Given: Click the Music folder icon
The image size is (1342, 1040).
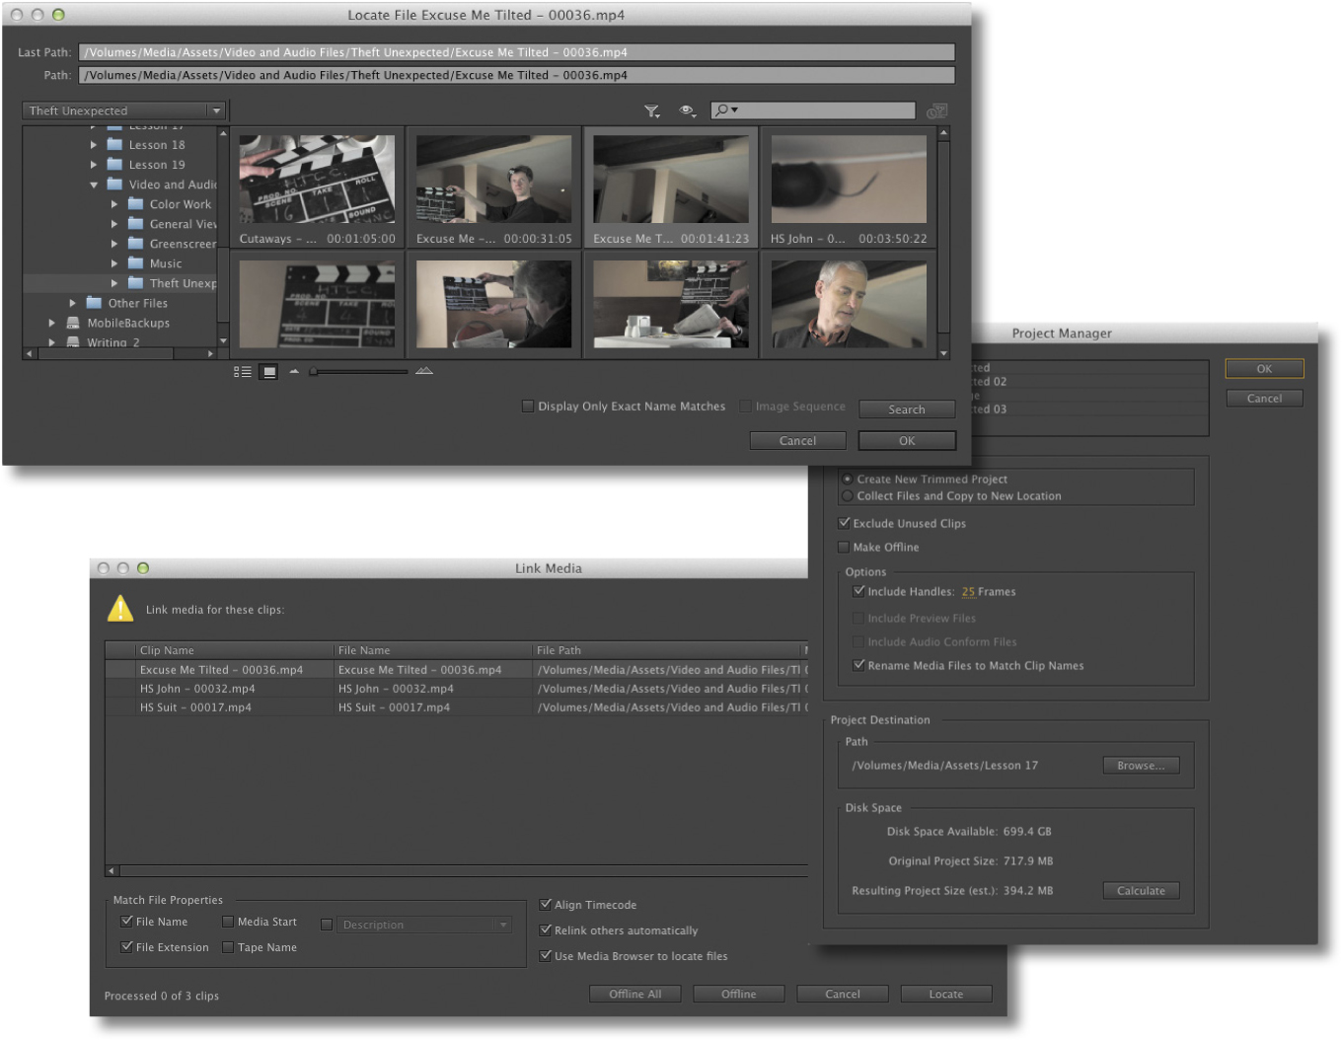Looking at the screenshot, I should coord(136,262).
